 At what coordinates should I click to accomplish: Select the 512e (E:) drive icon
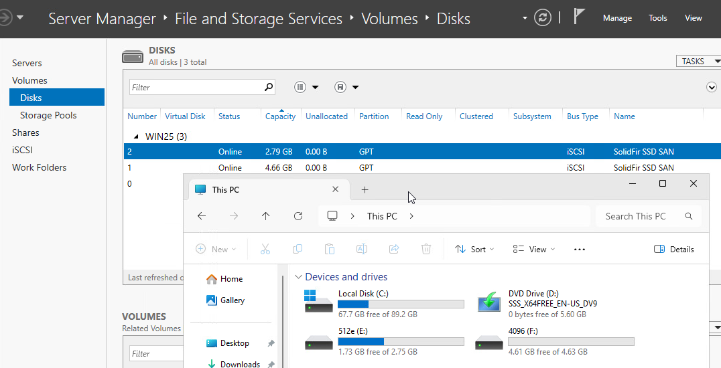[x=318, y=343]
